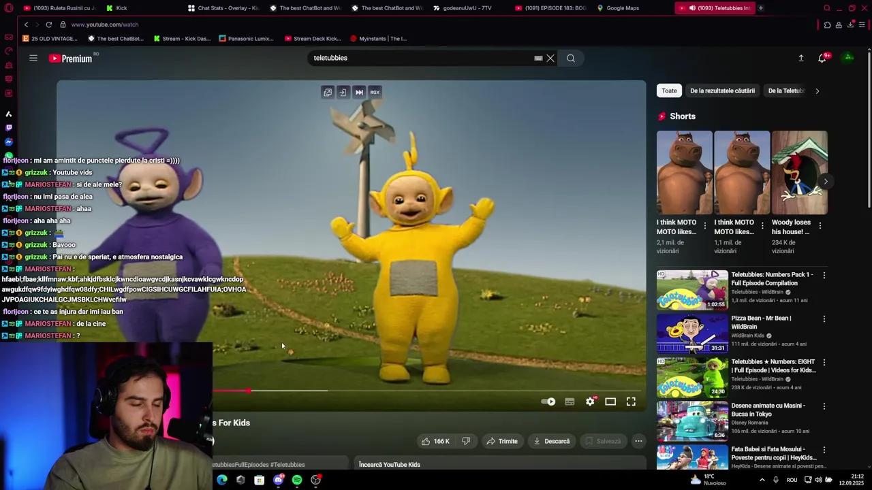Open Woody loses his house short

(x=799, y=173)
